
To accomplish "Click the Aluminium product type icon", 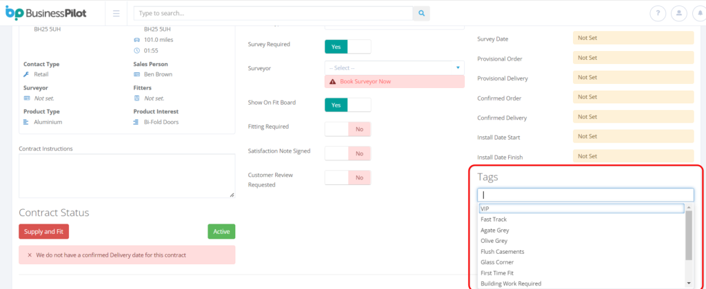I will coord(26,122).
